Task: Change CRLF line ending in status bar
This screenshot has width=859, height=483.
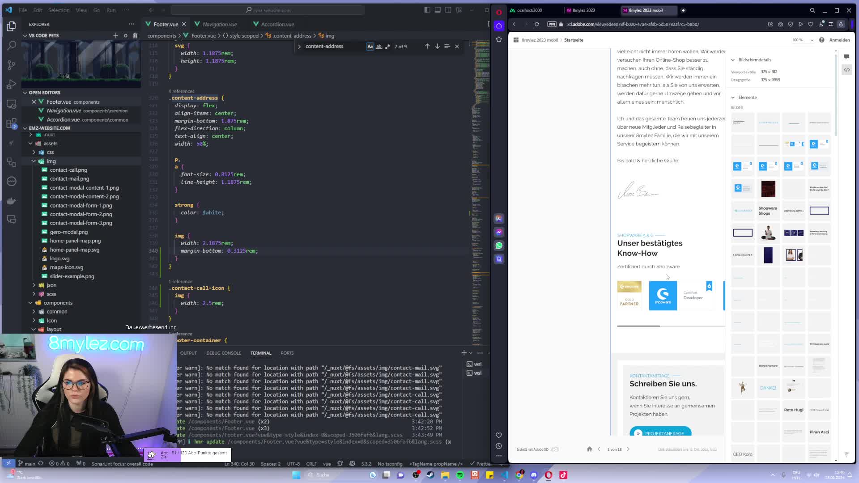Action: [x=311, y=464]
